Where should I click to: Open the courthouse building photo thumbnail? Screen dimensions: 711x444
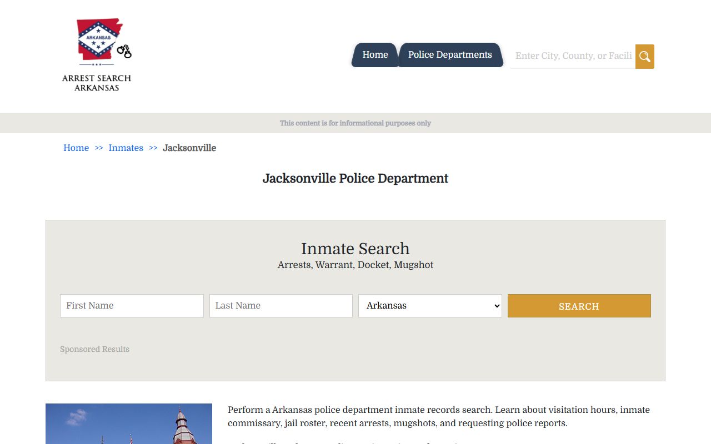129,423
